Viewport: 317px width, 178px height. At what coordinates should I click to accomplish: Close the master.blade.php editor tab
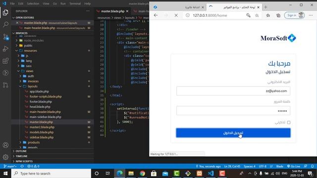127,11
